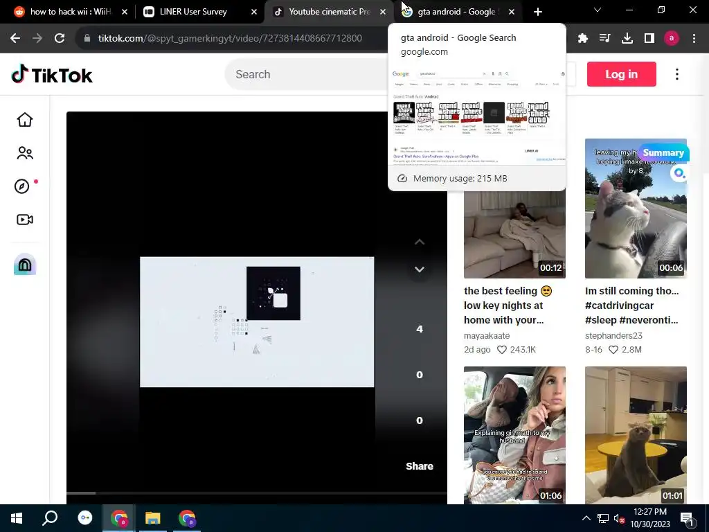709x532 pixels.
Task: Click the address bar URL
Action: tap(230, 38)
